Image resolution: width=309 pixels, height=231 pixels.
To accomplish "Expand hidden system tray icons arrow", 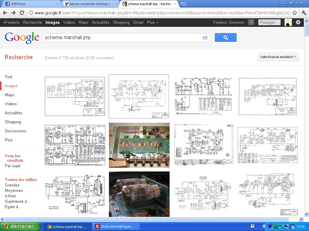I will tap(264, 227).
